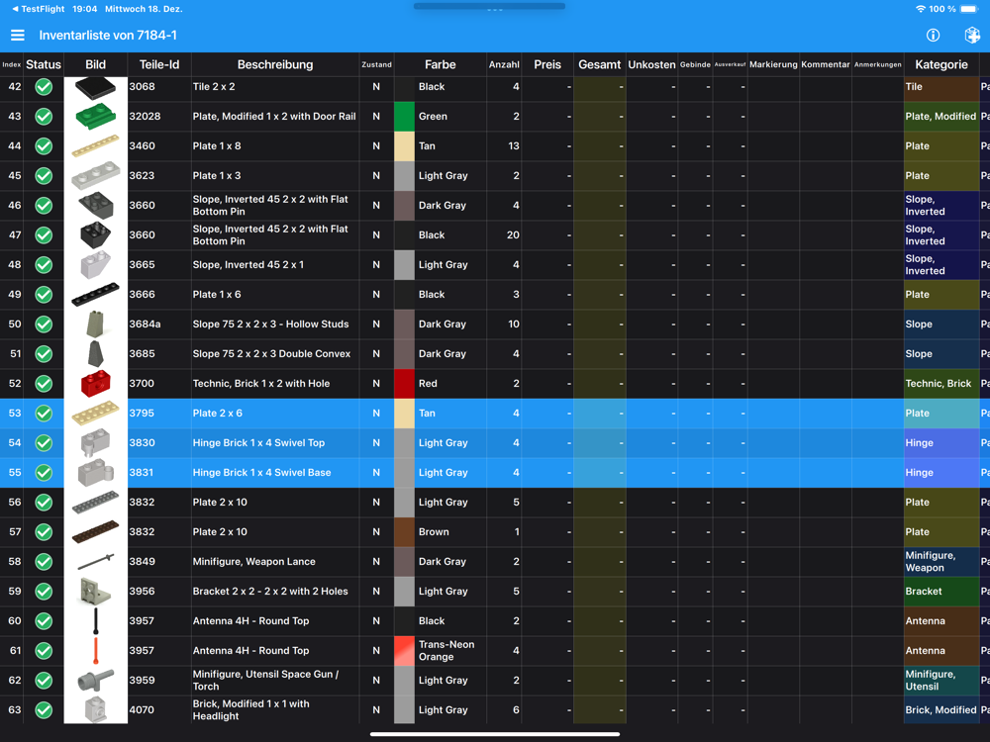Toggle status check for row 63
The image size is (990, 742).
coord(44,709)
